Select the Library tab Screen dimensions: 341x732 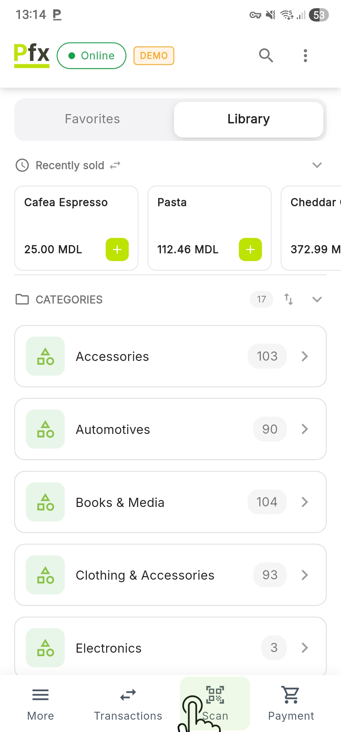tap(248, 119)
